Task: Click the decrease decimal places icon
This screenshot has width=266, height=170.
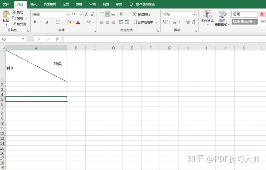Action: click(x=194, y=22)
